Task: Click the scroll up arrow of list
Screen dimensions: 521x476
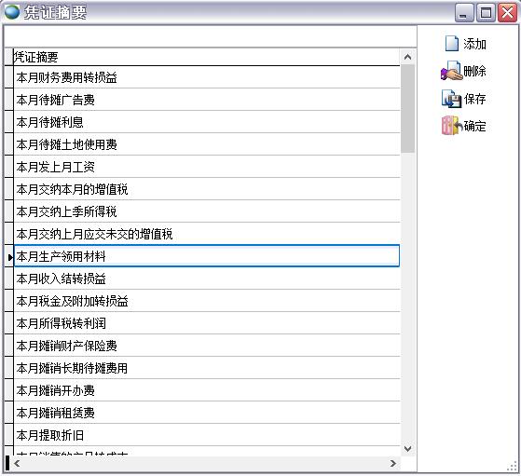Action: coord(407,57)
